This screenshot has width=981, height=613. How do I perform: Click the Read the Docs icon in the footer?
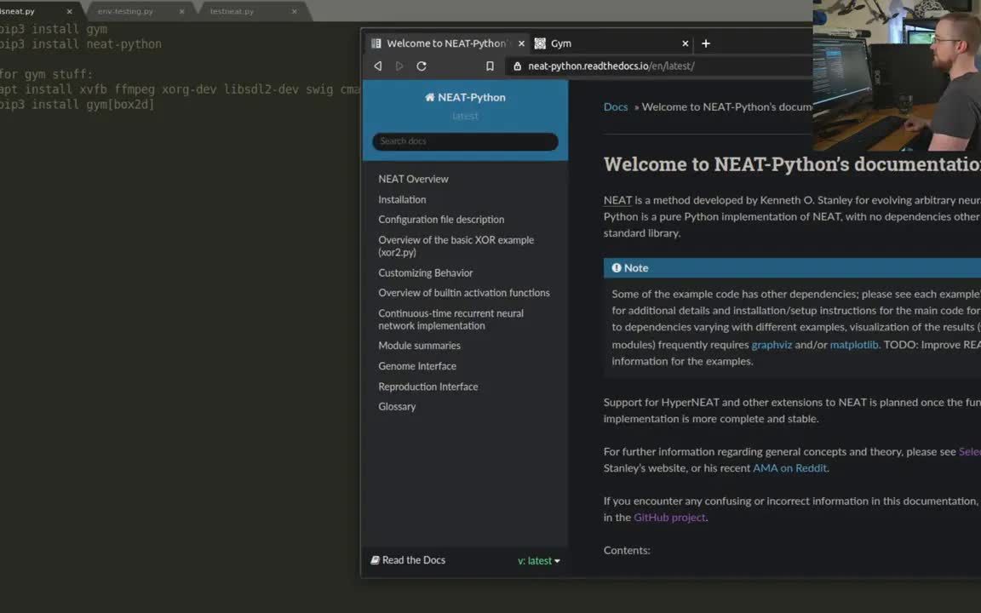375,559
